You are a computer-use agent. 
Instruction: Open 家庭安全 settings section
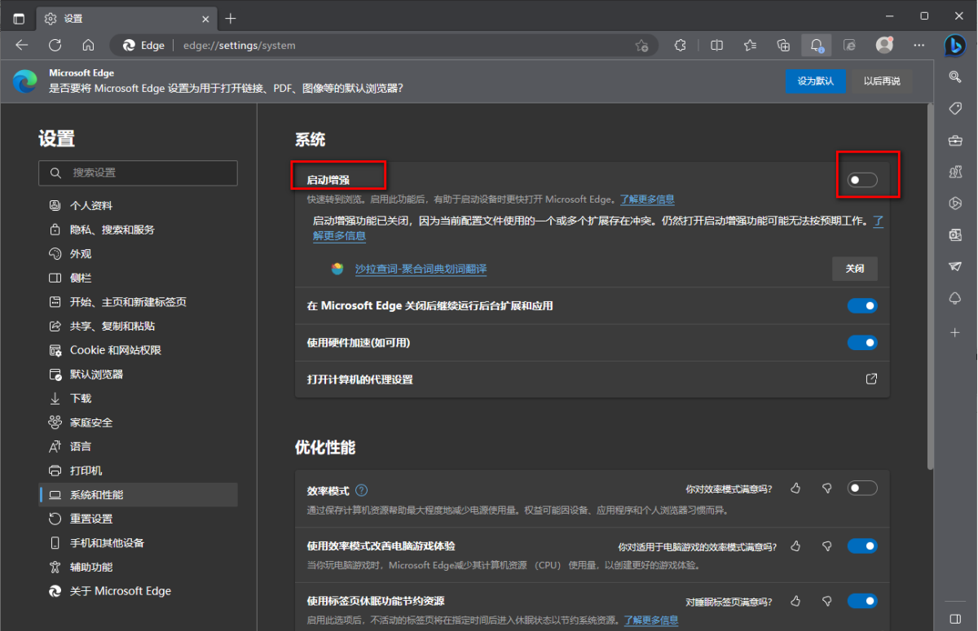[138, 423]
